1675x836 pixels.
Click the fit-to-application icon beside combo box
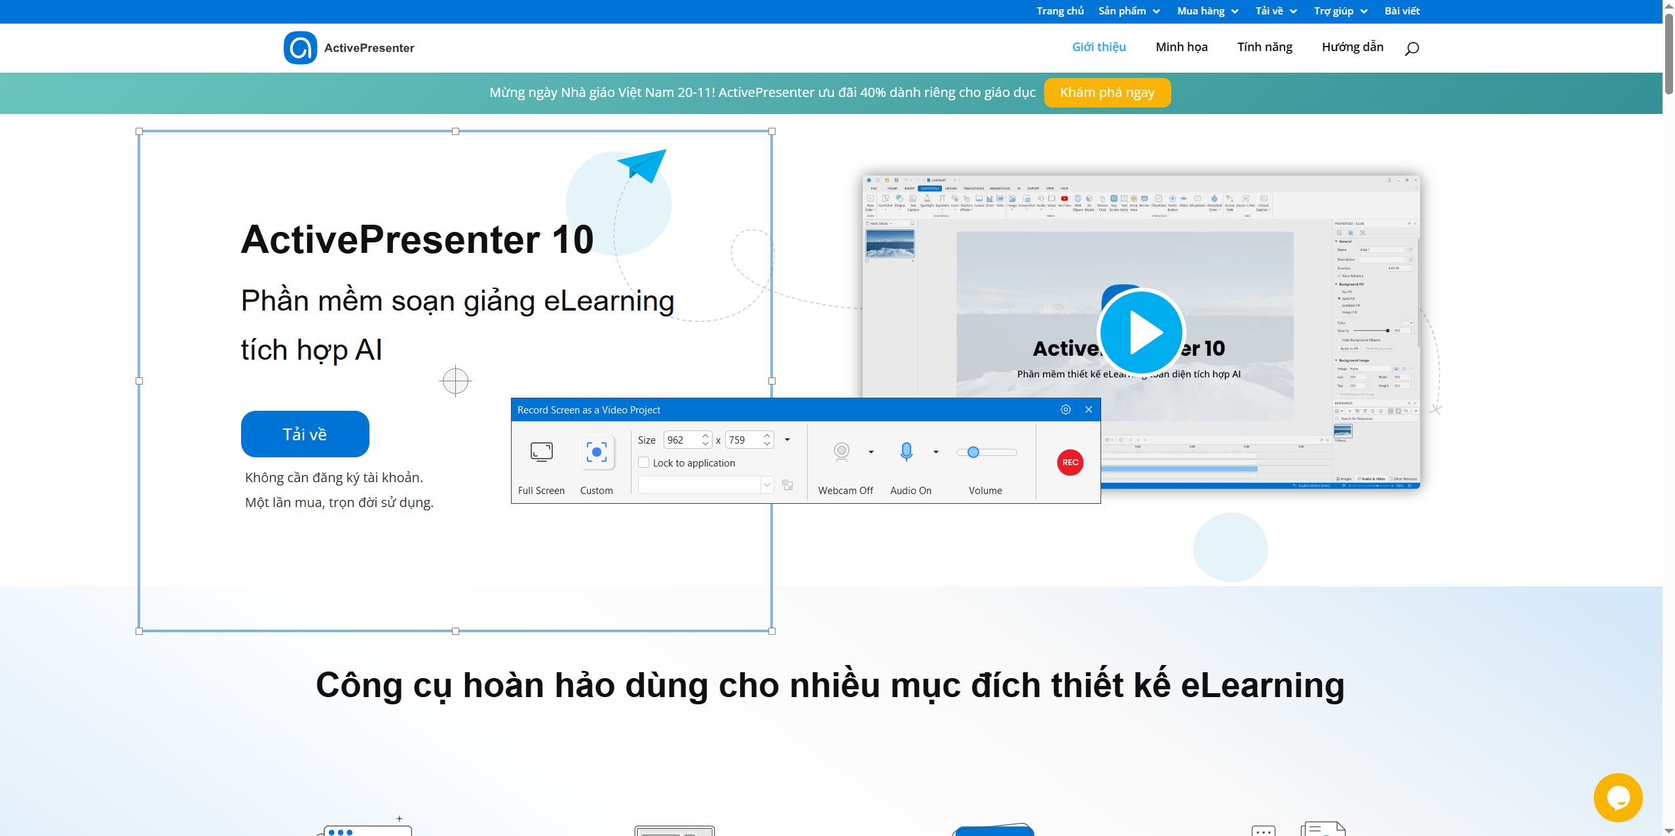click(x=787, y=485)
